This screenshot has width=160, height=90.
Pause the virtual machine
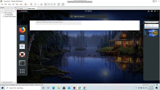(x=25, y=4)
